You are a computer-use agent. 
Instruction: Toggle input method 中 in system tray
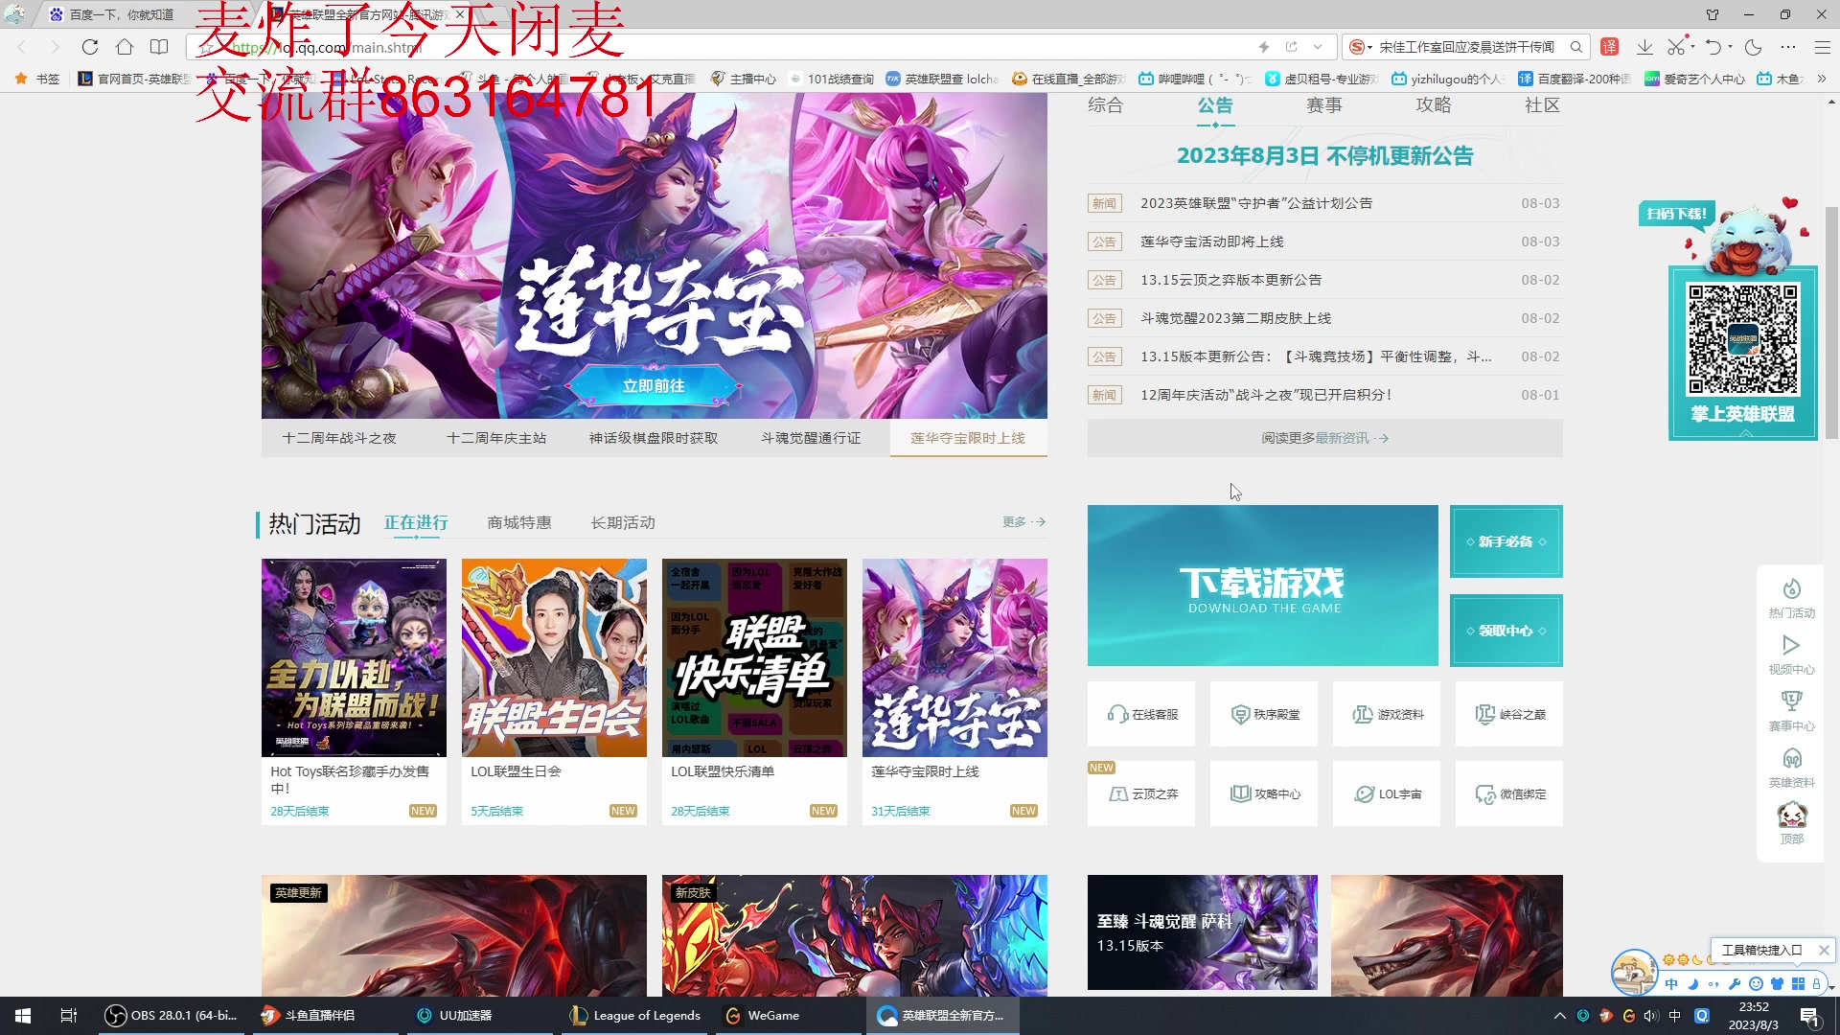[1674, 1015]
